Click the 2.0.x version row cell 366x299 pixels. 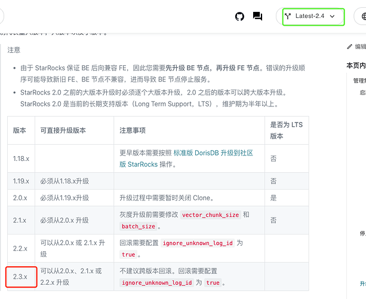click(21, 197)
